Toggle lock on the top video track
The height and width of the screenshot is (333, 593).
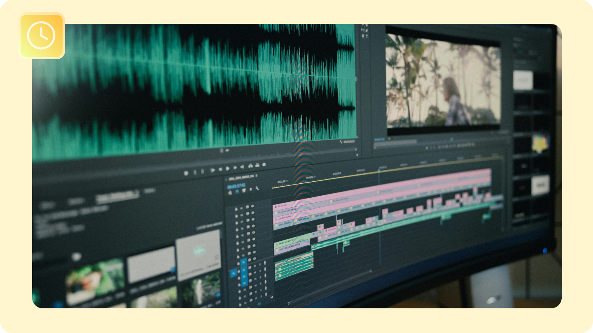click(x=236, y=208)
